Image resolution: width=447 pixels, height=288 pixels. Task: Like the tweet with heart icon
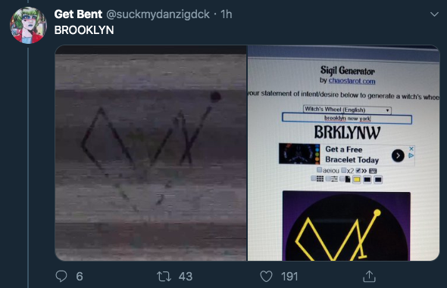click(266, 277)
